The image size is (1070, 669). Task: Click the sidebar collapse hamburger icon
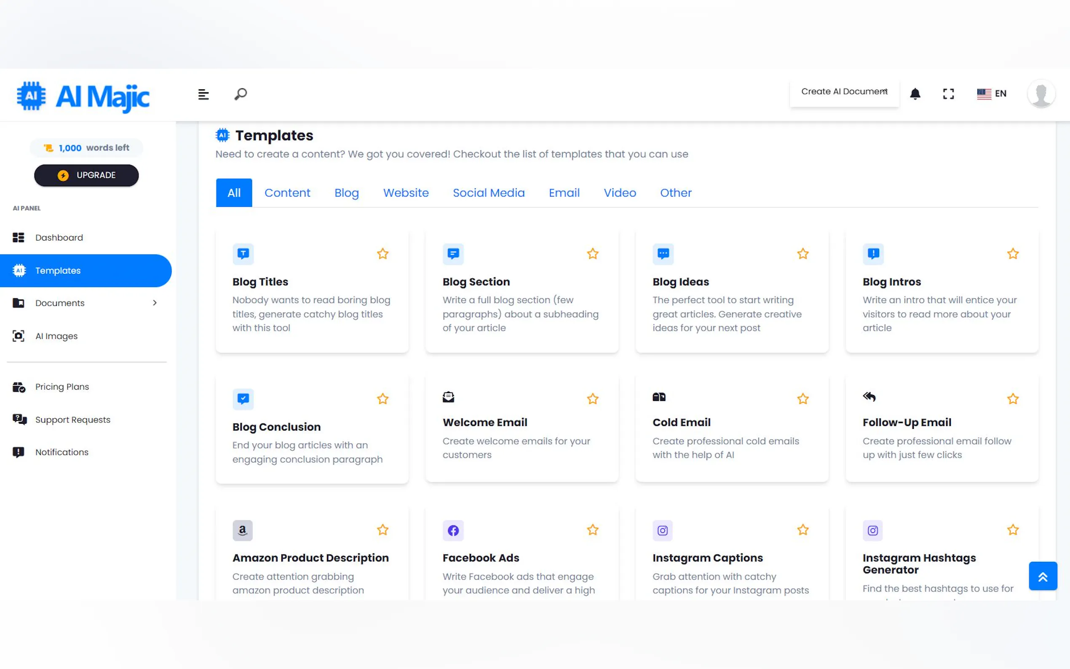203,94
